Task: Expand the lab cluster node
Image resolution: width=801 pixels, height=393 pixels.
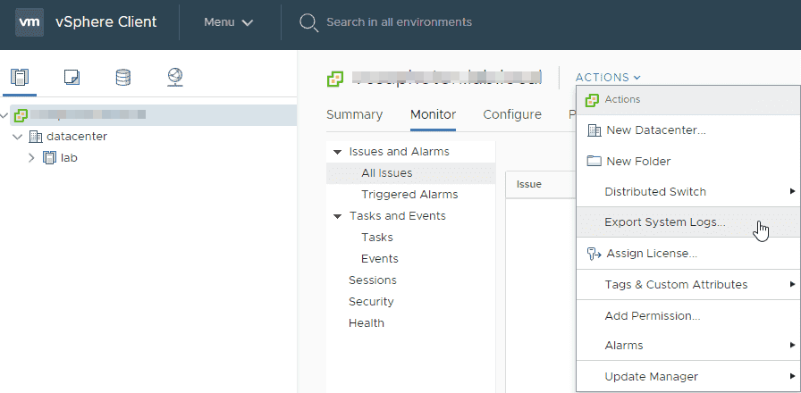Action: pos(32,158)
